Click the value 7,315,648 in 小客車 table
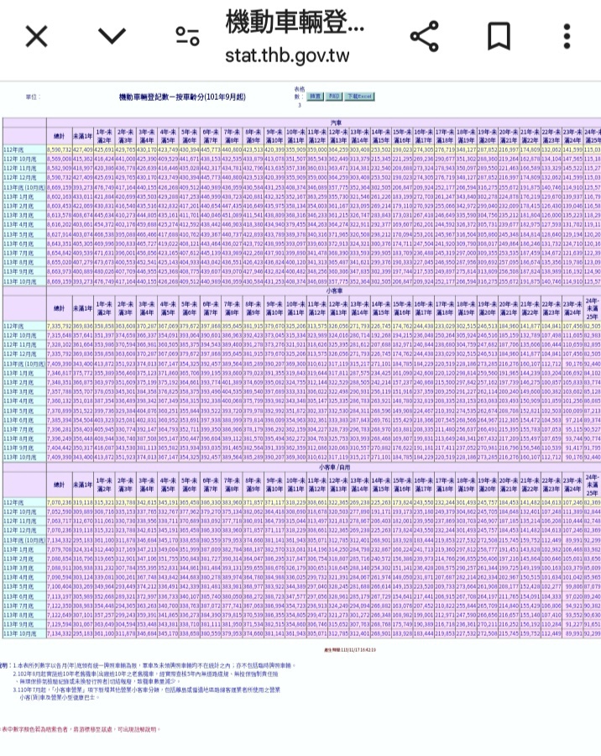Screen dimensions: 601x756 (x=60, y=335)
